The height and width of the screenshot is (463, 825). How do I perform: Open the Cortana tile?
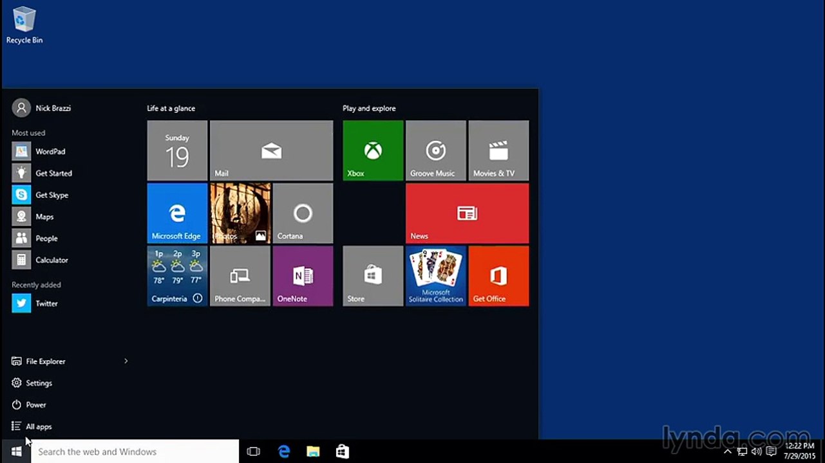(x=303, y=213)
